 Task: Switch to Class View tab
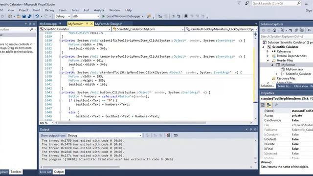click(x=301, y=86)
